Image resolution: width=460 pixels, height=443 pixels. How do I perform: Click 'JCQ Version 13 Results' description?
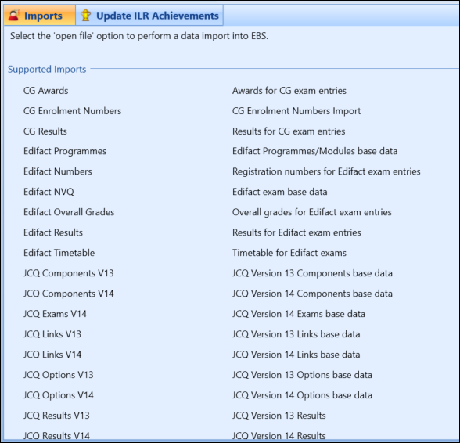[x=279, y=416]
